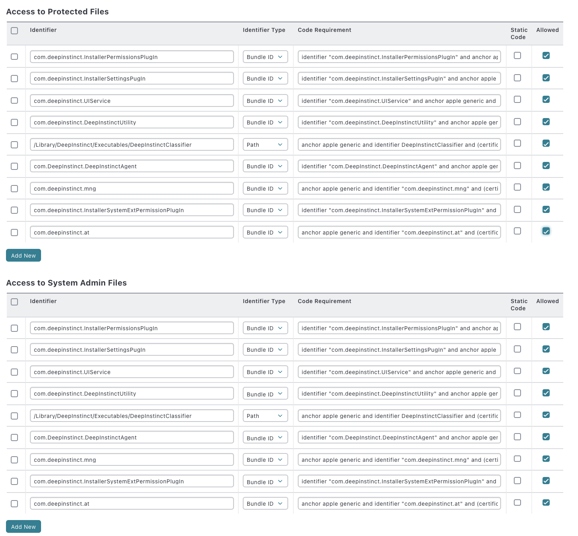578x536 pixels.
Task: Click Add New under Access to System Admin Files
Action: point(24,526)
